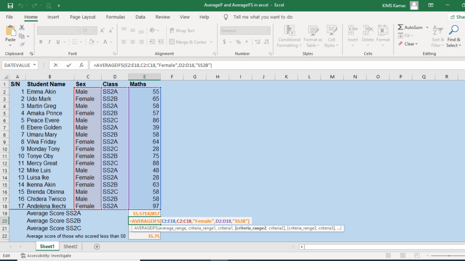Screen dimensions: 465x261
Task: Click the Save icon in the title bar
Action: [x=10, y=5]
